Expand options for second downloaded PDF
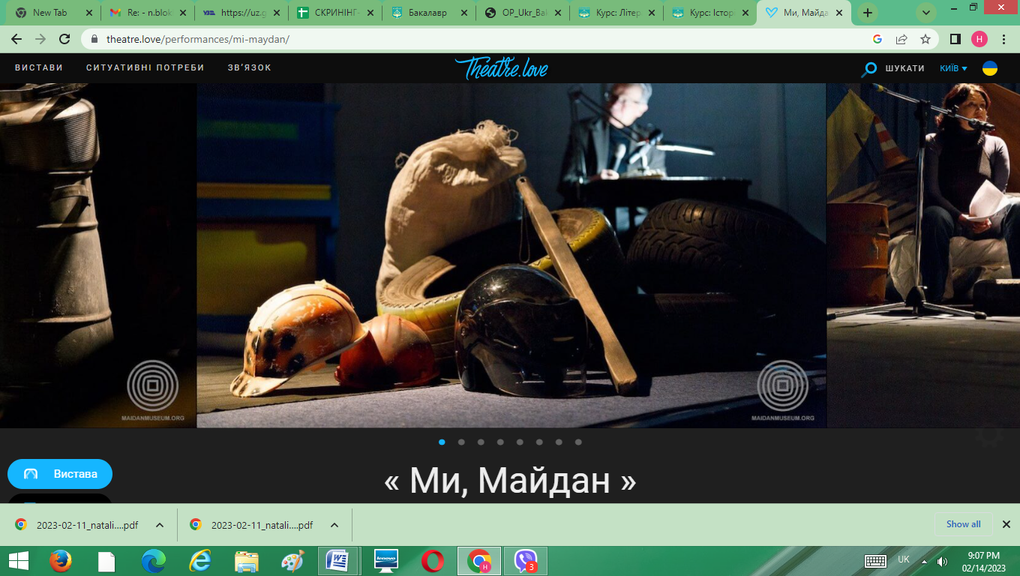 pos(334,525)
